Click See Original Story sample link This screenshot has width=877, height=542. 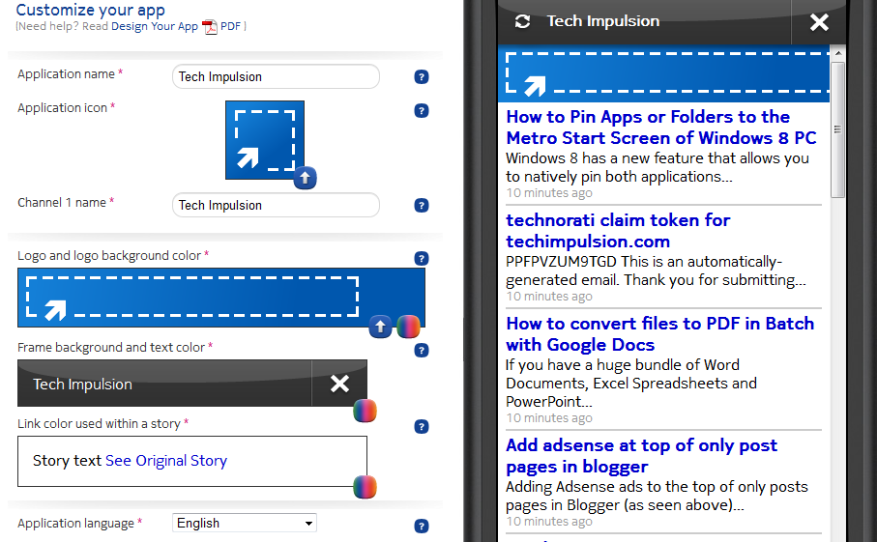166,461
